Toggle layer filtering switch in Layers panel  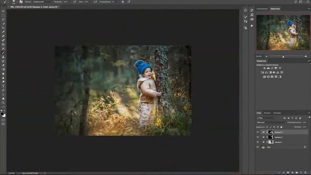point(310,118)
